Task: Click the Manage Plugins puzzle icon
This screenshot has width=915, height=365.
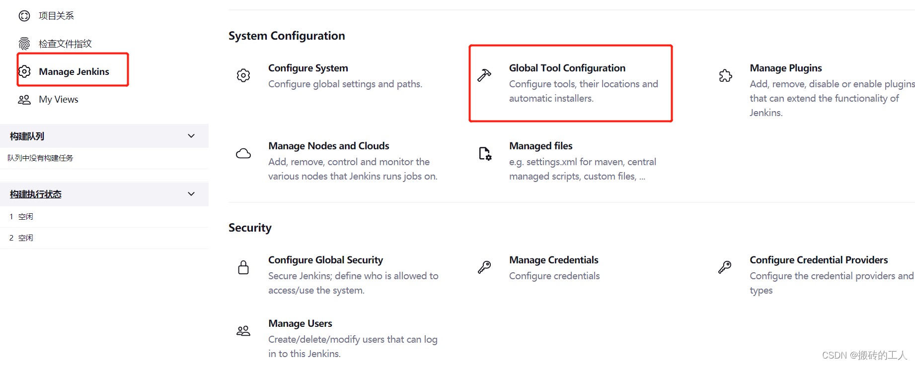Action: tap(725, 75)
